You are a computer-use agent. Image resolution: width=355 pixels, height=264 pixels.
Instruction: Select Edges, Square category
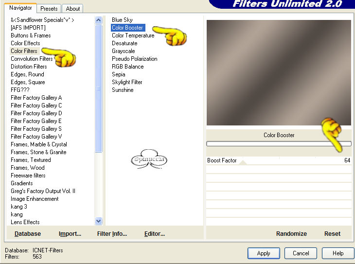click(28, 82)
